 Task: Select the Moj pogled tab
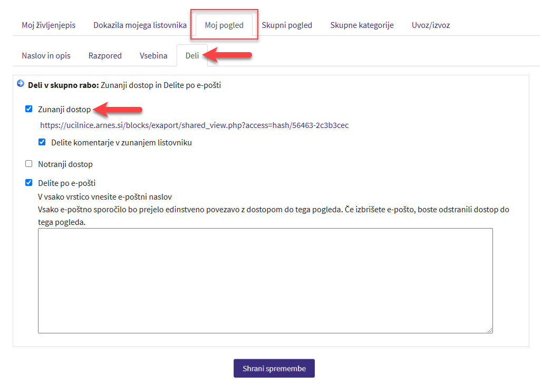224,25
